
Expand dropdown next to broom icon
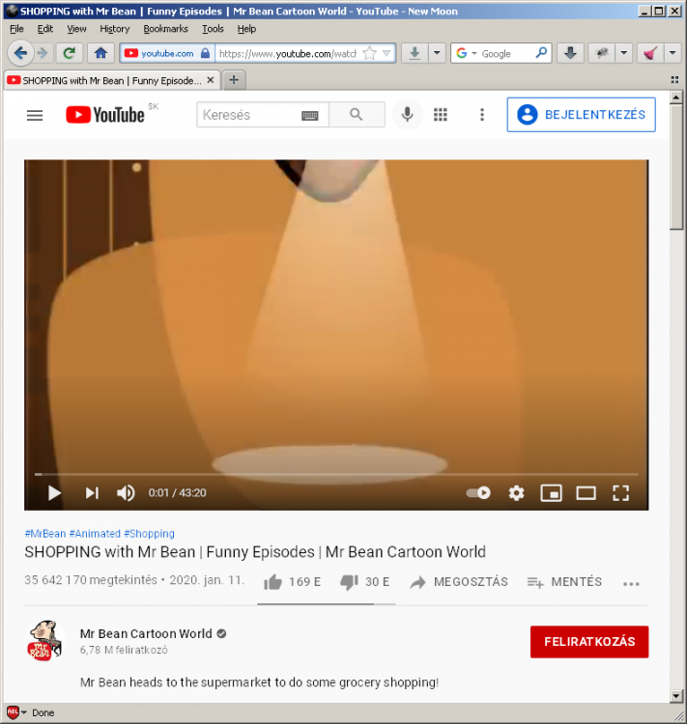coord(673,53)
